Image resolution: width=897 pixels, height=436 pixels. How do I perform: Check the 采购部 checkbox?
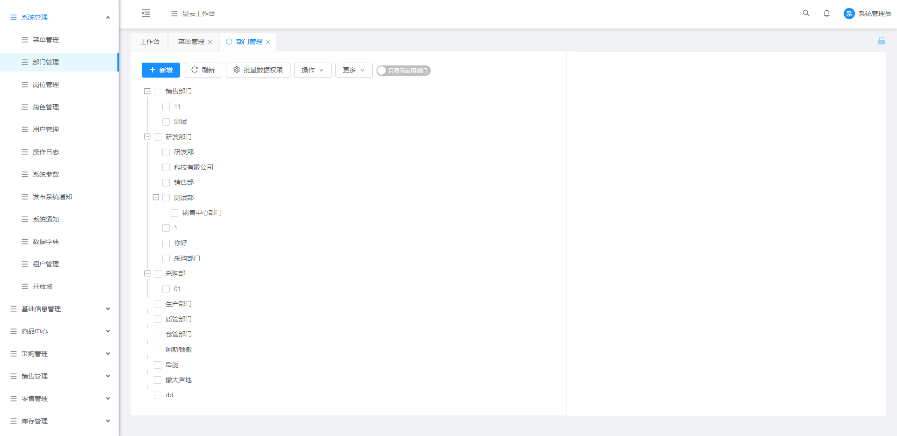pyautogui.click(x=158, y=274)
